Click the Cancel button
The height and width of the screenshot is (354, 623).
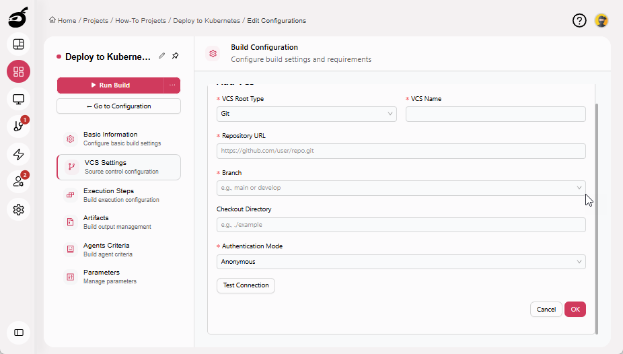point(546,309)
